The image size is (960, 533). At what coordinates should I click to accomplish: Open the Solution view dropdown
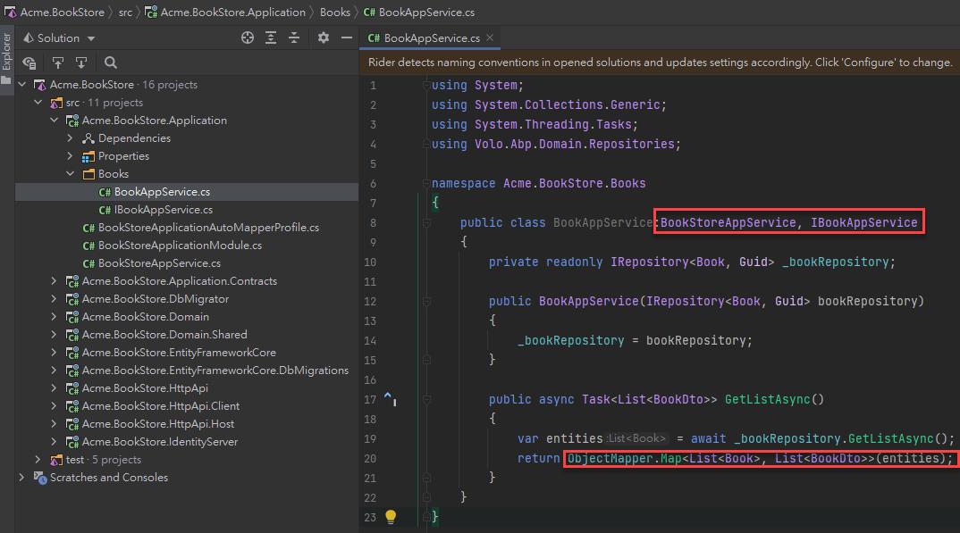point(91,38)
